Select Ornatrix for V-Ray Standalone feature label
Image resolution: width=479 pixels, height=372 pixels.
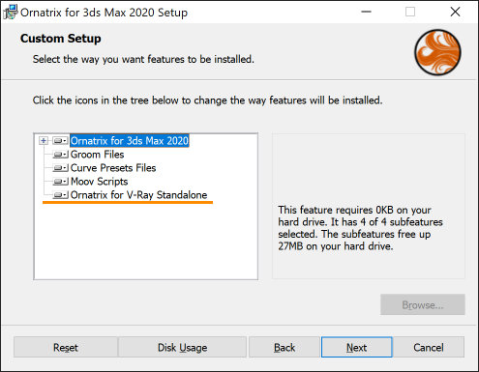point(138,195)
